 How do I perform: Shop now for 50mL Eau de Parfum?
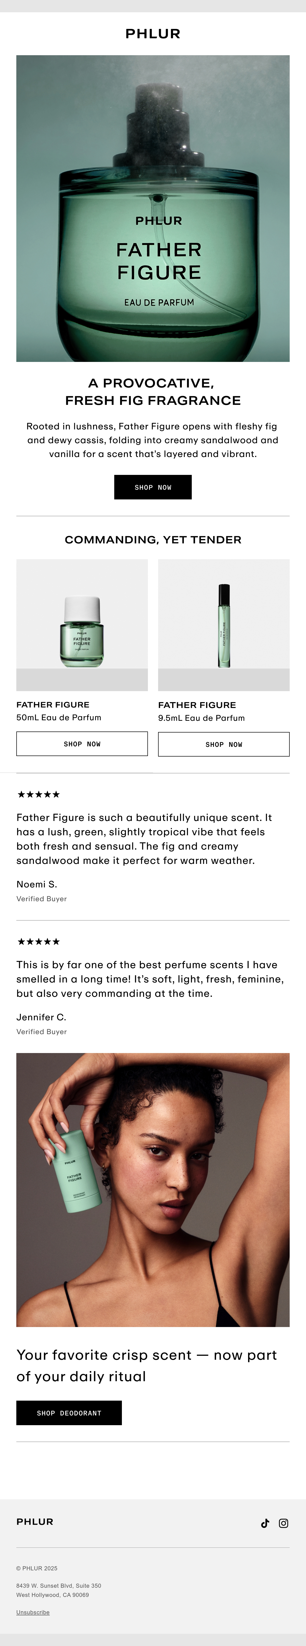click(82, 744)
